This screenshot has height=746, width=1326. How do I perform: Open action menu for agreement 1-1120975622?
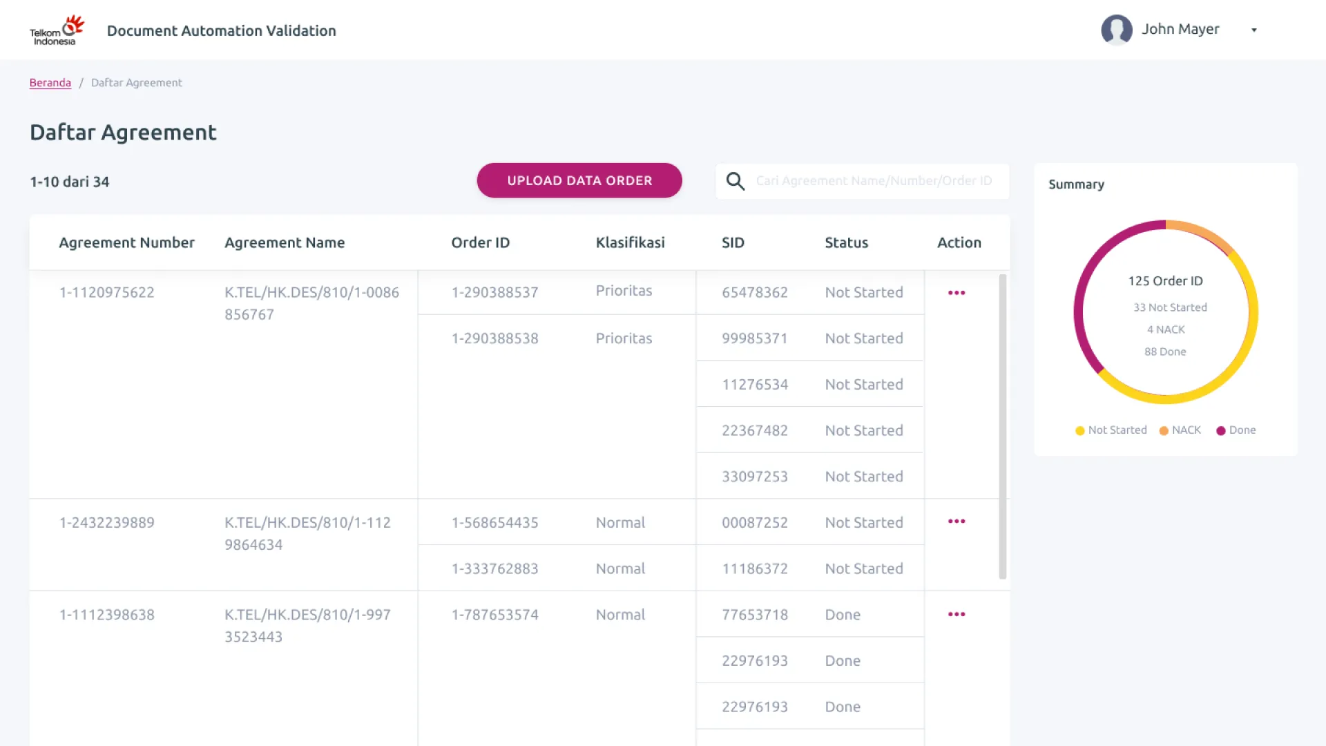pos(957,293)
